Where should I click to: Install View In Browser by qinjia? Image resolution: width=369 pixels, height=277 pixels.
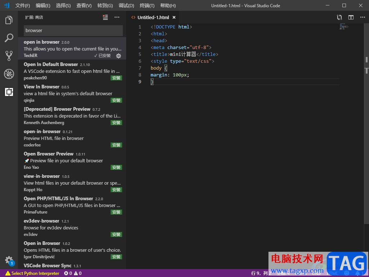[x=116, y=100]
